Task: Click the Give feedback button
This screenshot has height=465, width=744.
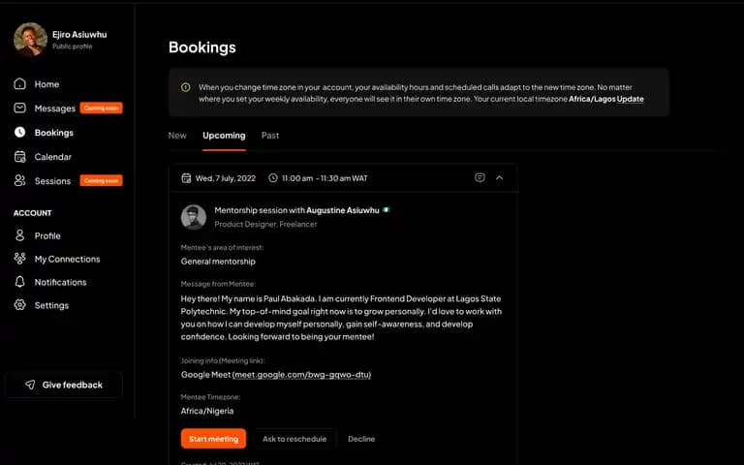Action: click(64, 385)
